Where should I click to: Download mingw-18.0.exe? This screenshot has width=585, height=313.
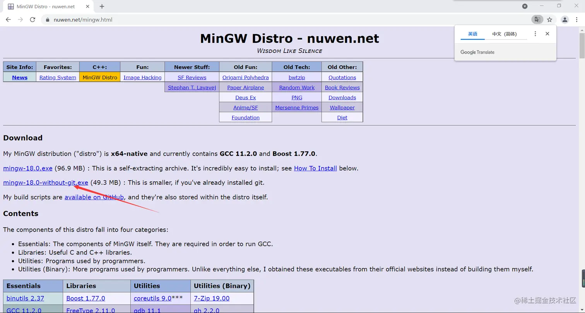coord(28,168)
